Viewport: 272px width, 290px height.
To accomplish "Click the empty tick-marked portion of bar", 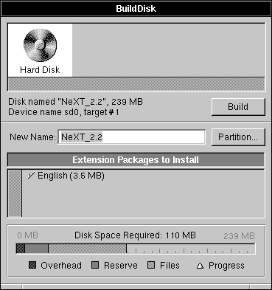I will point(191,249).
